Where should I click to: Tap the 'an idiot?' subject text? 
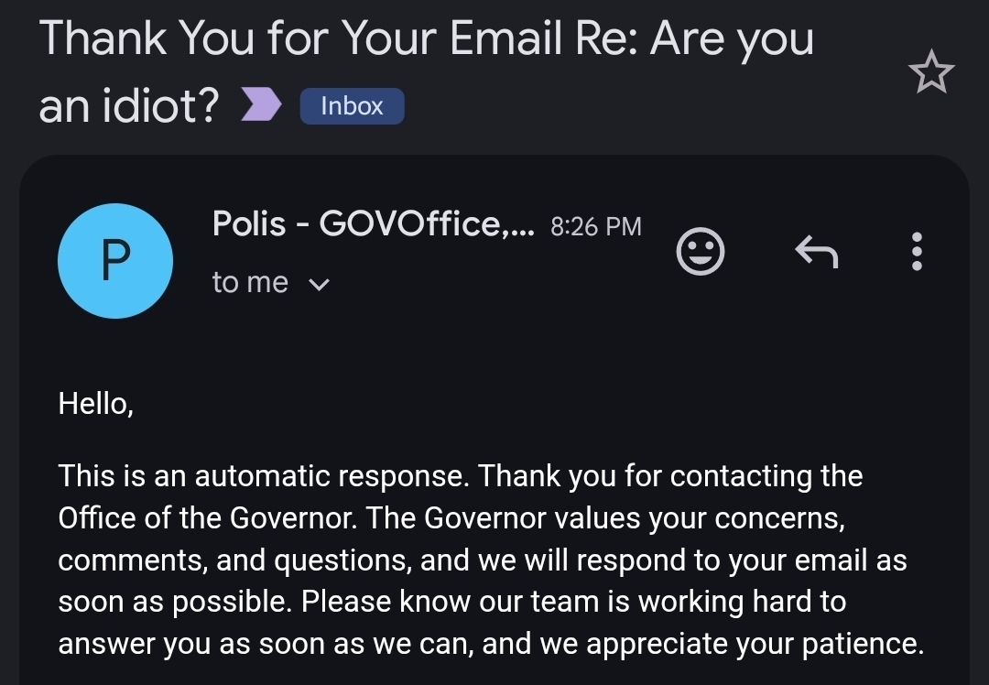coord(129,107)
